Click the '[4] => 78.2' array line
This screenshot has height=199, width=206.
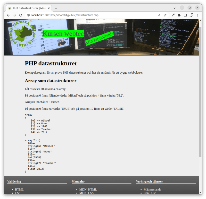(39, 132)
